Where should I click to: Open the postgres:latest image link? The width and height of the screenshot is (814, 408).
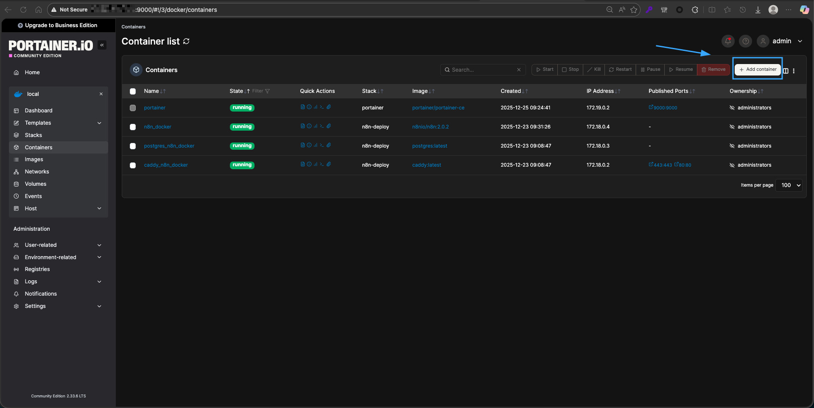pyautogui.click(x=429, y=146)
